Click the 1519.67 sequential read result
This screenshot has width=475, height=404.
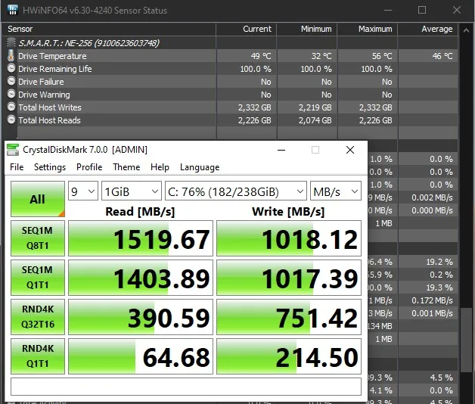click(141, 238)
